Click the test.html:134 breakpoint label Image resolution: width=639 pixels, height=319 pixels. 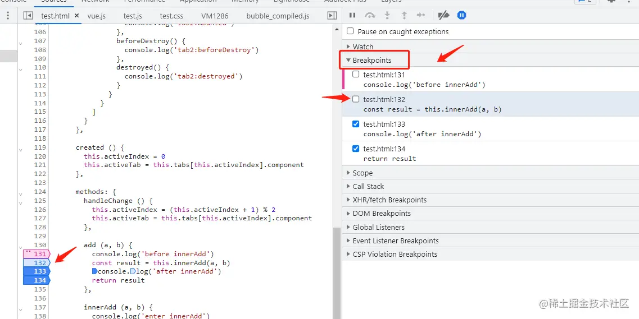coord(384,149)
